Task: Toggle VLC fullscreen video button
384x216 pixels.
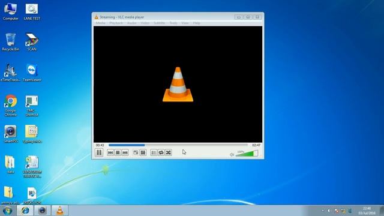Action: [136, 152]
